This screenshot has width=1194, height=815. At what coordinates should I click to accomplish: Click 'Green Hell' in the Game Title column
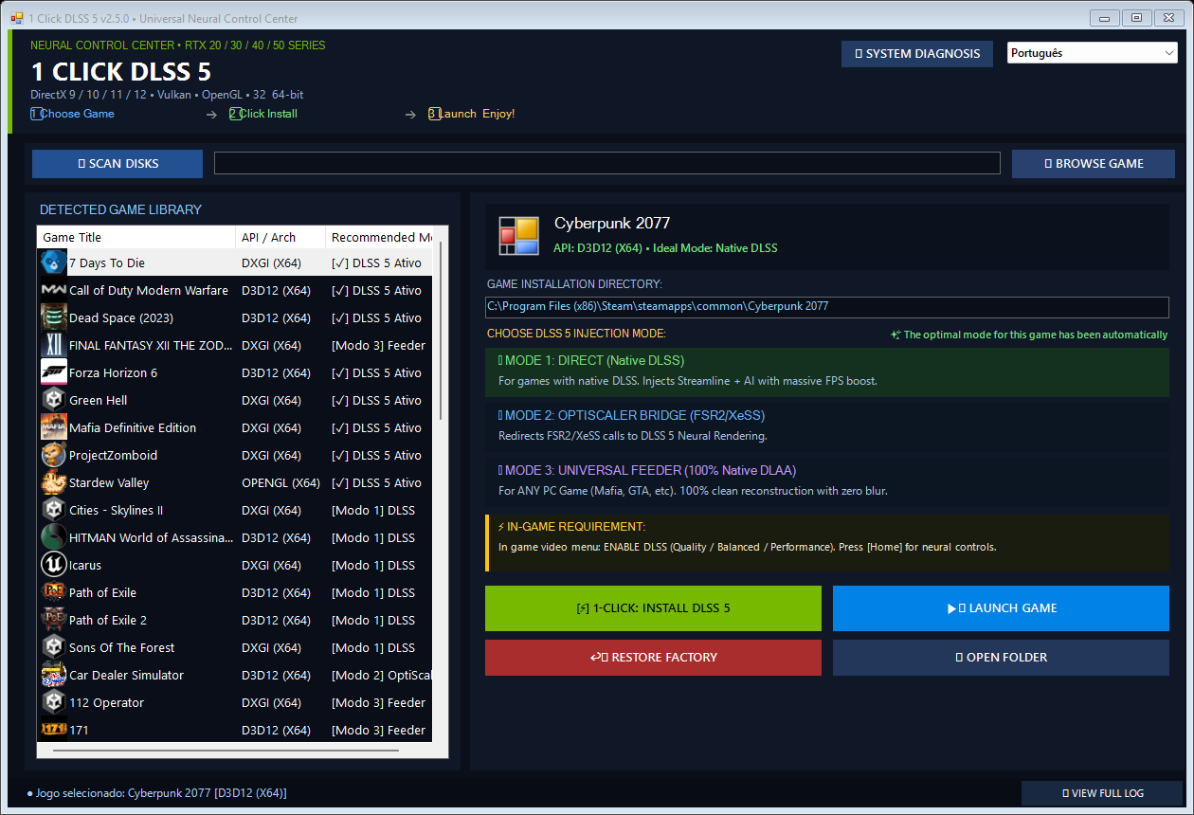[99, 400]
